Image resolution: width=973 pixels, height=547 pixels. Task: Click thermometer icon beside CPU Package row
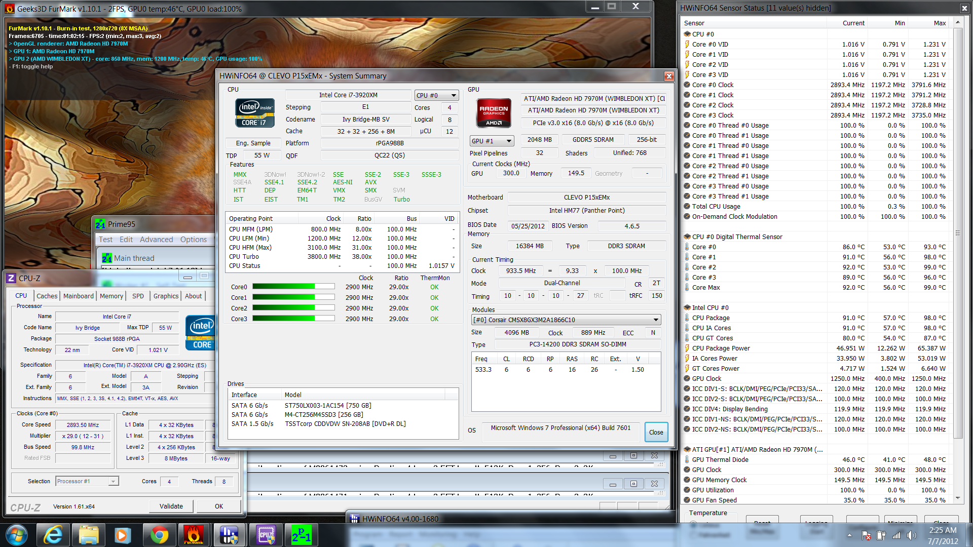pyautogui.click(x=687, y=318)
